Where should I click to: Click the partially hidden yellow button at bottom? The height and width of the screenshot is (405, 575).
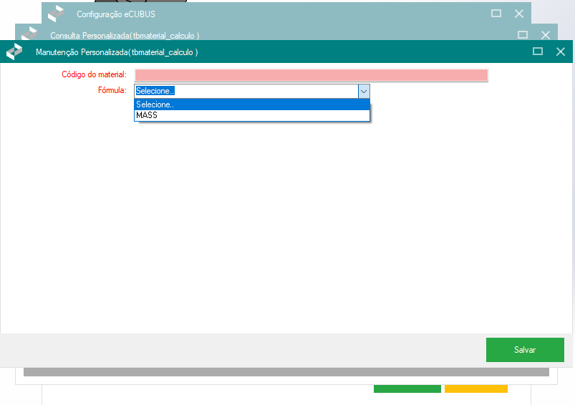[x=475, y=389]
